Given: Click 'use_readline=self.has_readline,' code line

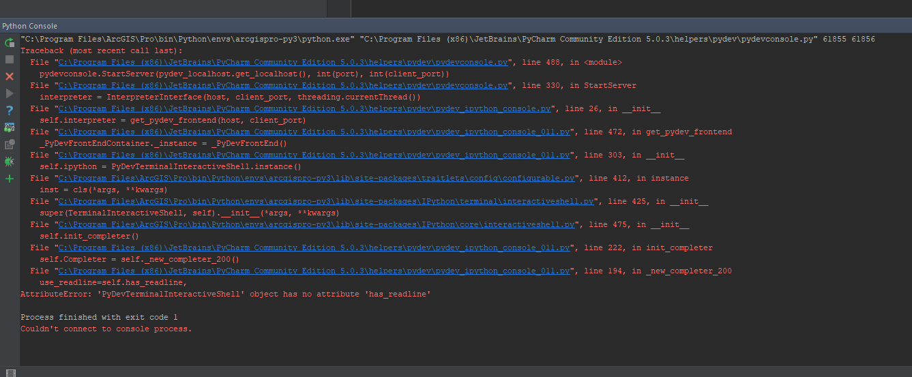Looking at the screenshot, I should point(113,282).
